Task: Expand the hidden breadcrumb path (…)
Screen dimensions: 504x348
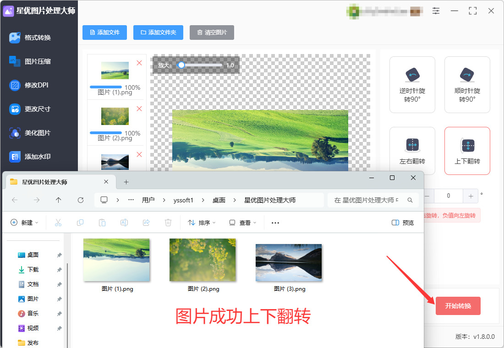Action: click(131, 200)
